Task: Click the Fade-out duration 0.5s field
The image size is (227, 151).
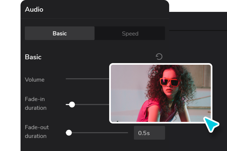Action: pos(149,133)
